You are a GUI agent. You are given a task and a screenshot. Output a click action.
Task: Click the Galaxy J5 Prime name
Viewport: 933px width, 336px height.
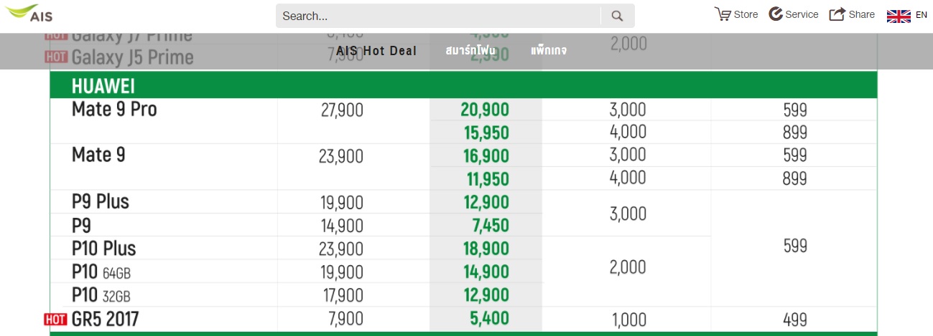point(133,57)
